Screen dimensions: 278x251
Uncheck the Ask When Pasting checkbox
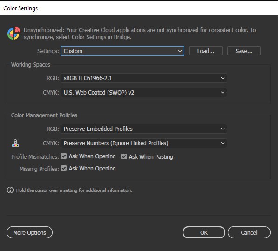coord(124,156)
